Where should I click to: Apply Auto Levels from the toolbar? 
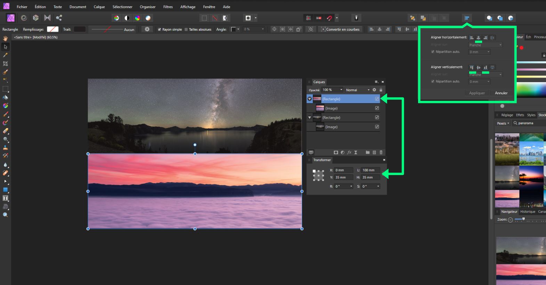[x=116, y=18]
